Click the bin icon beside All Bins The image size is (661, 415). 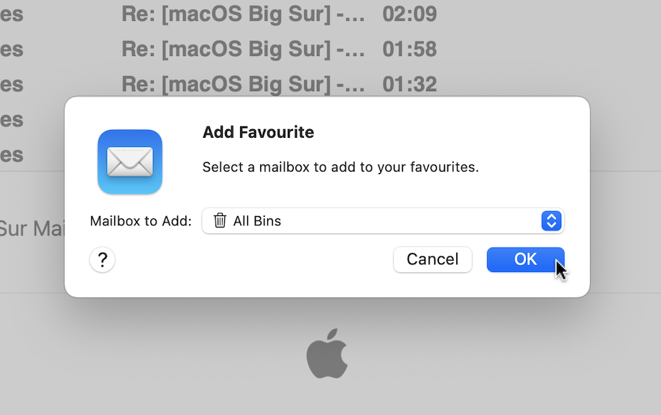[220, 221]
